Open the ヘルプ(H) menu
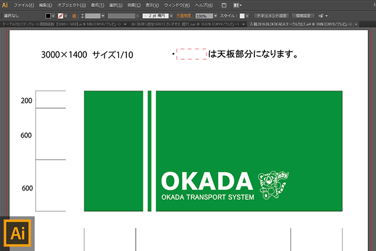 [204, 5]
